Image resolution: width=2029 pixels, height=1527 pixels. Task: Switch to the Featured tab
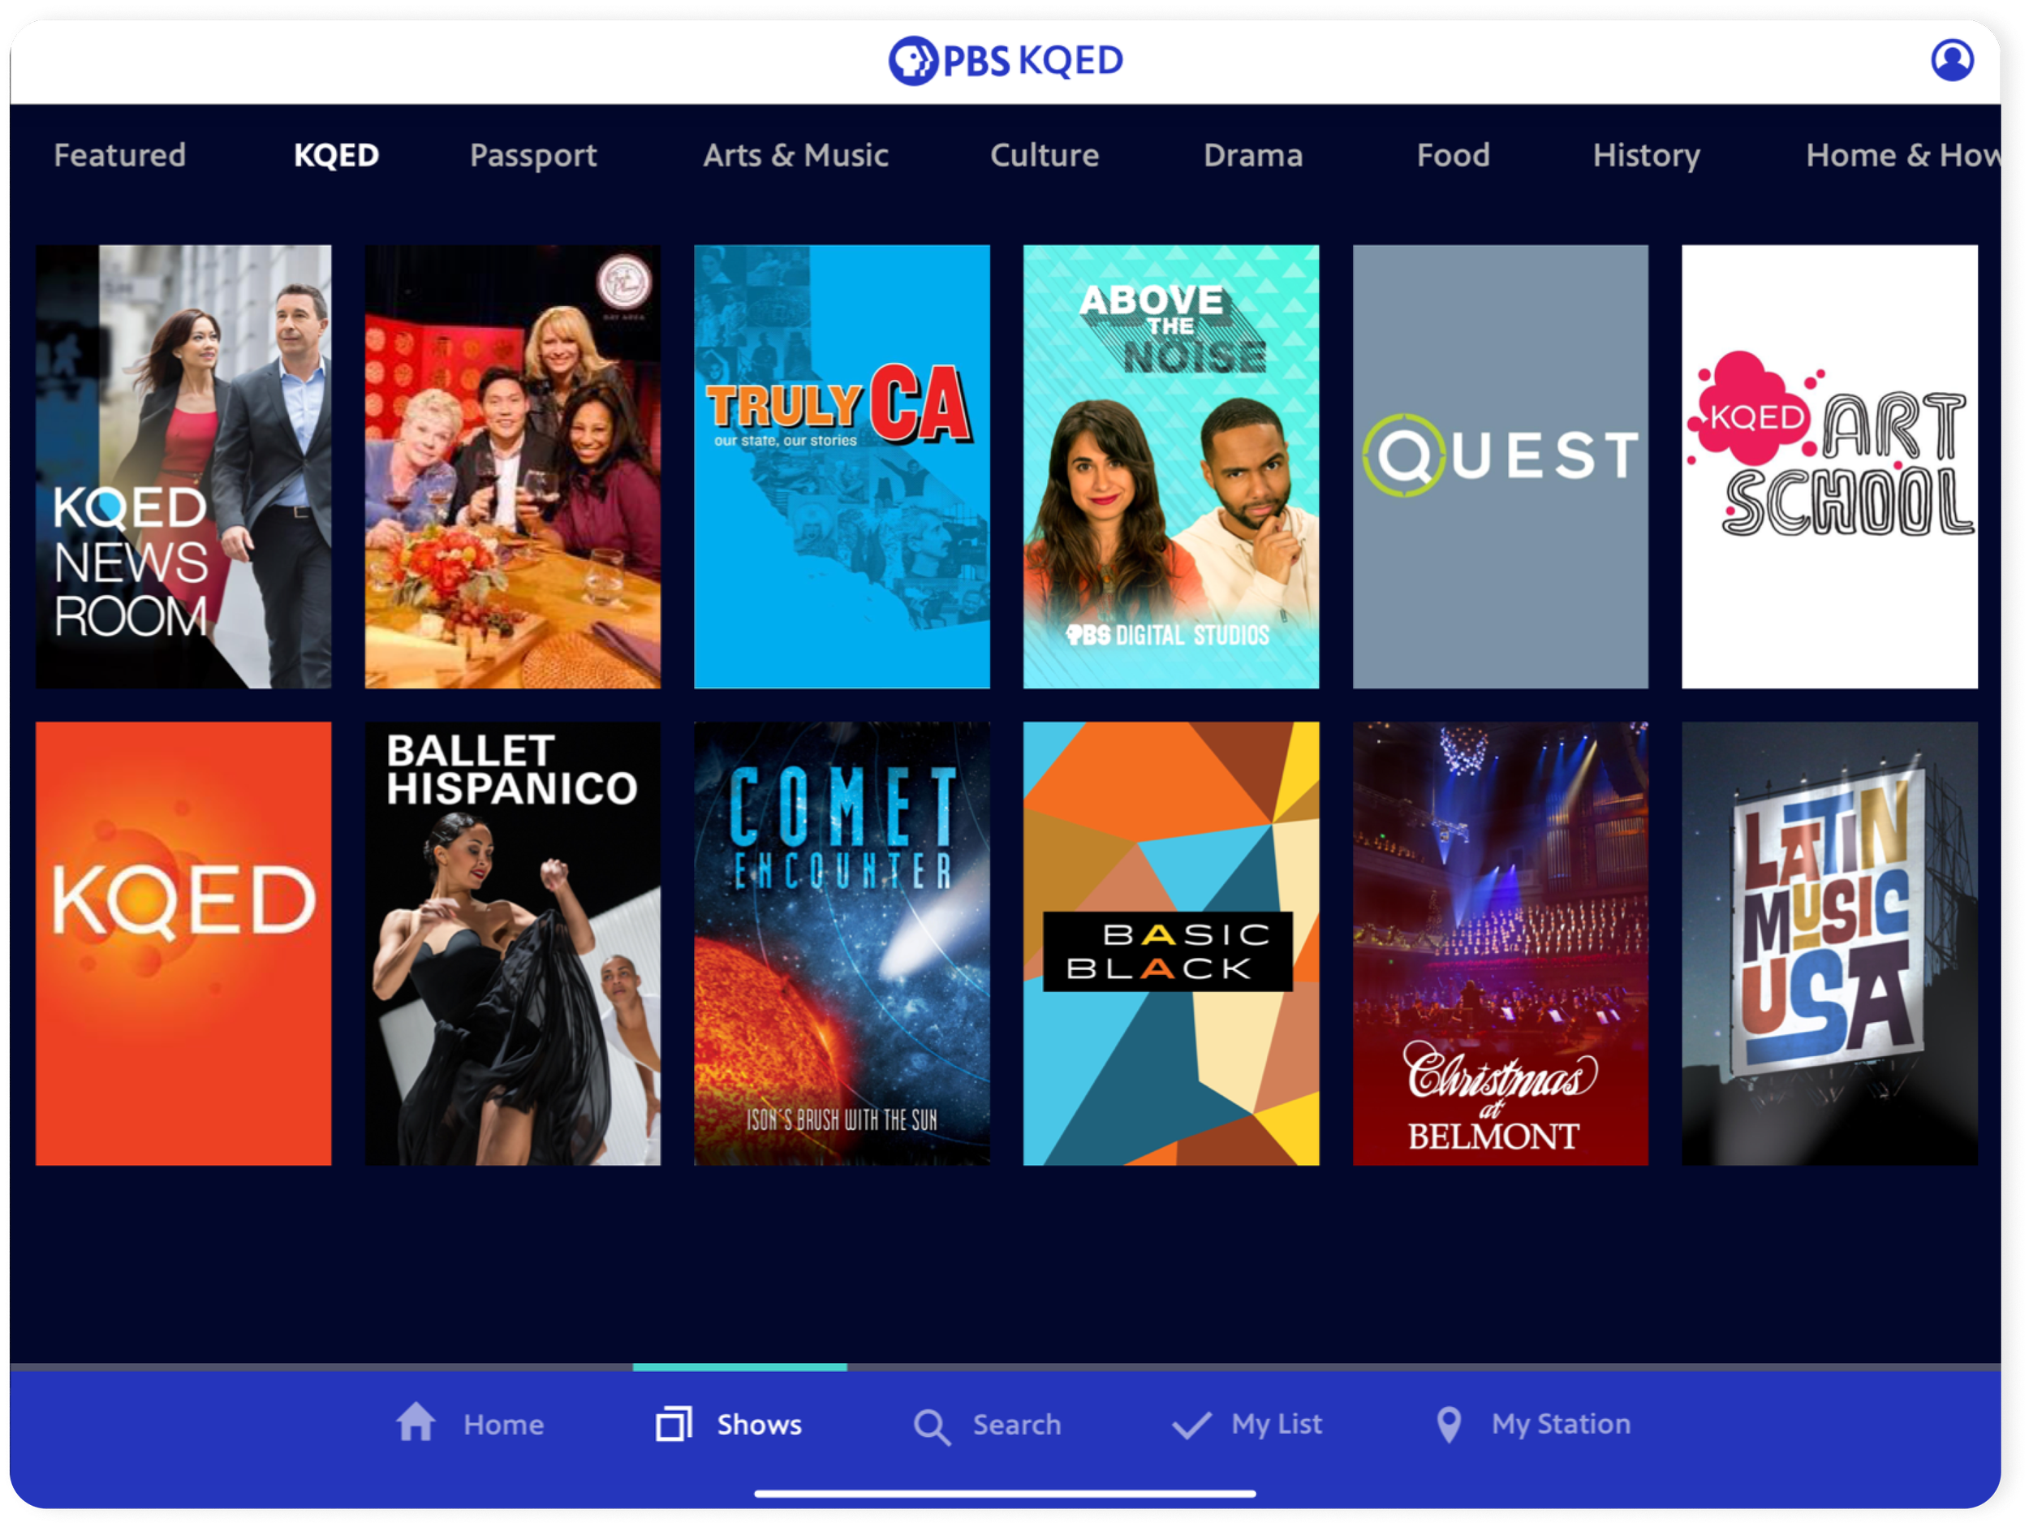pyautogui.click(x=119, y=155)
